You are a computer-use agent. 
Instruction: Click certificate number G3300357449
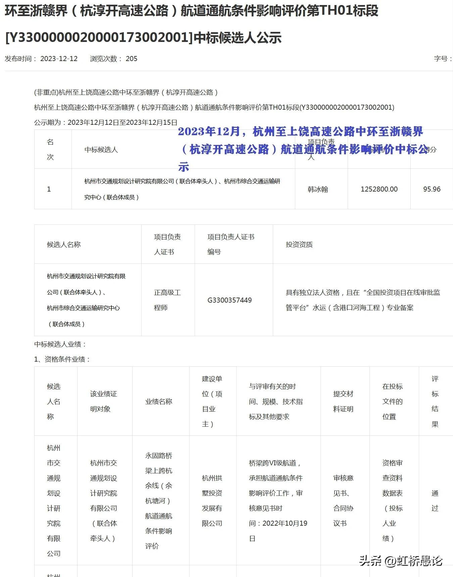point(230,300)
